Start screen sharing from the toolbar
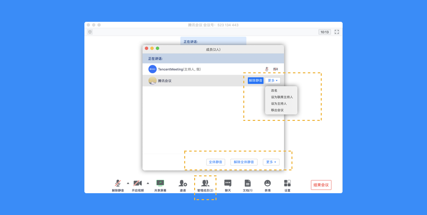Viewport: 427px width, 215px height. (160, 186)
